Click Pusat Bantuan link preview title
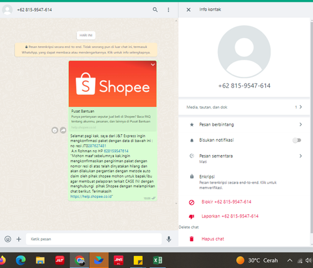 pyautogui.click(x=83, y=111)
